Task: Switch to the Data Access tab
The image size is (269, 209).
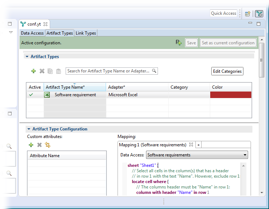Action: (32, 33)
